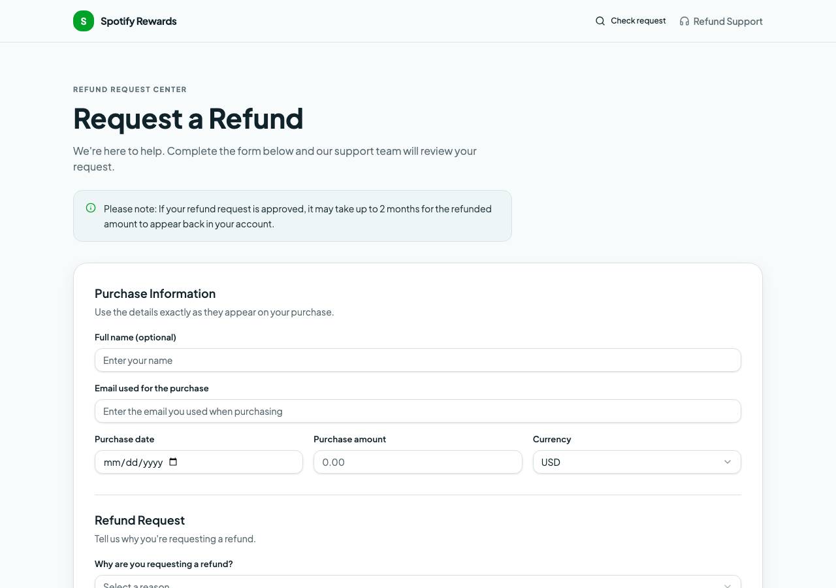Click the Request a Refund heading
Screen dimensions: 836x588
pos(188,118)
